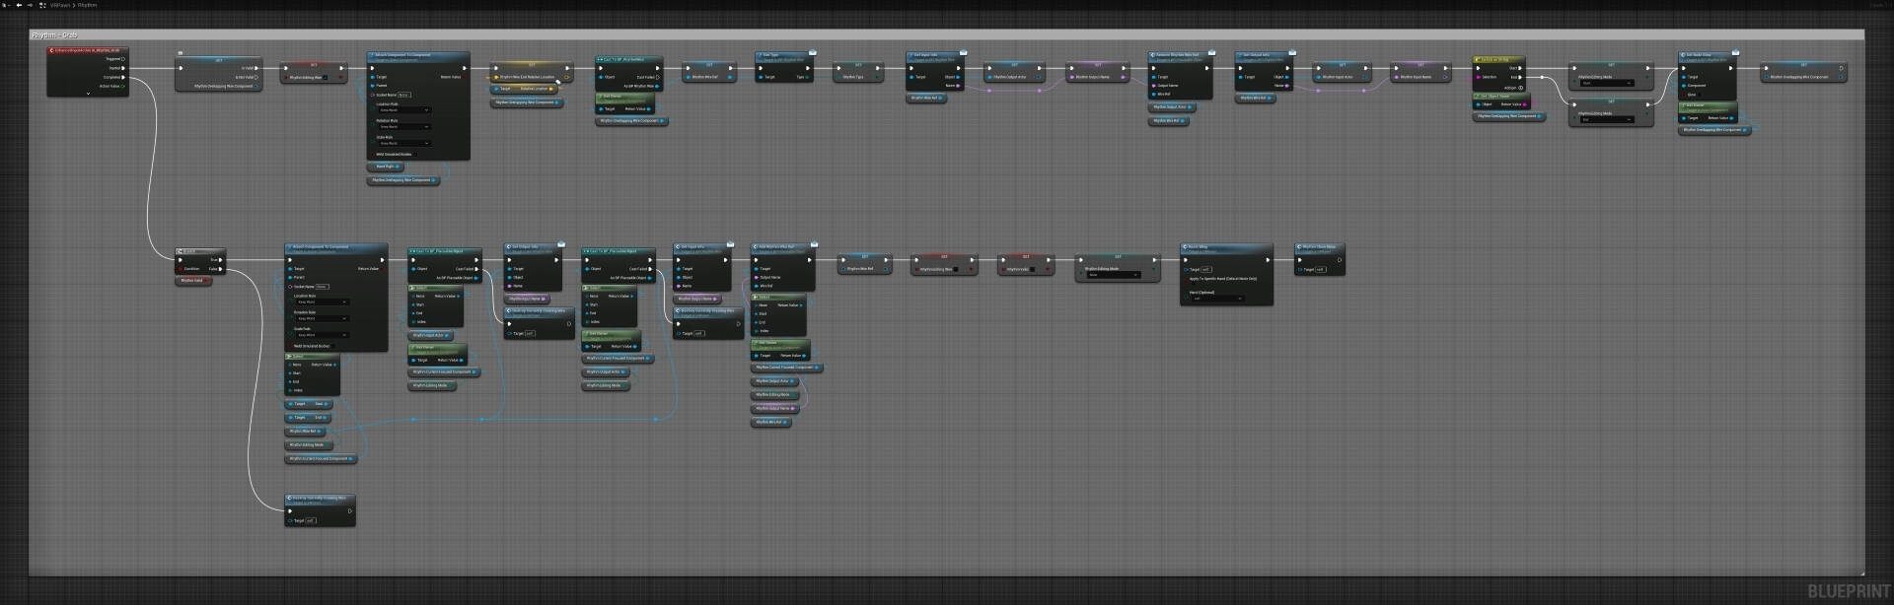Click the Branch node's False exec pin
This screenshot has width=1894, height=605.
click(x=221, y=269)
